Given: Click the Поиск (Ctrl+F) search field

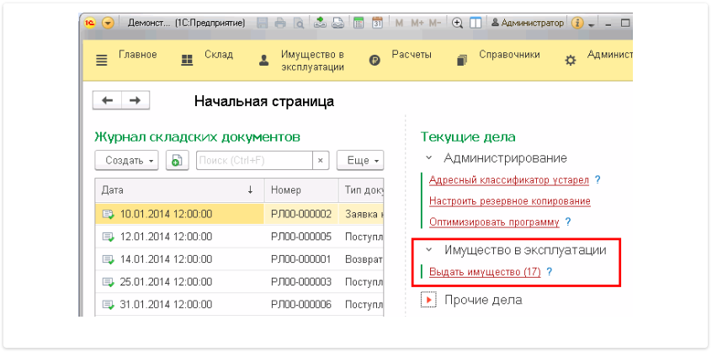Looking at the screenshot, I should pos(255,160).
